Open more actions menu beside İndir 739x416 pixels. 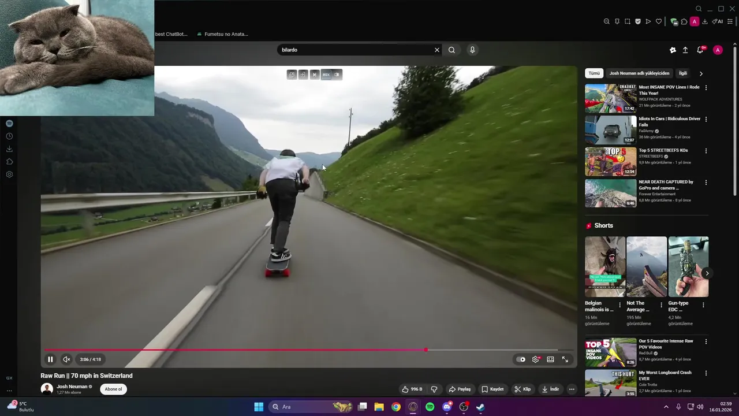pyautogui.click(x=572, y=389)
